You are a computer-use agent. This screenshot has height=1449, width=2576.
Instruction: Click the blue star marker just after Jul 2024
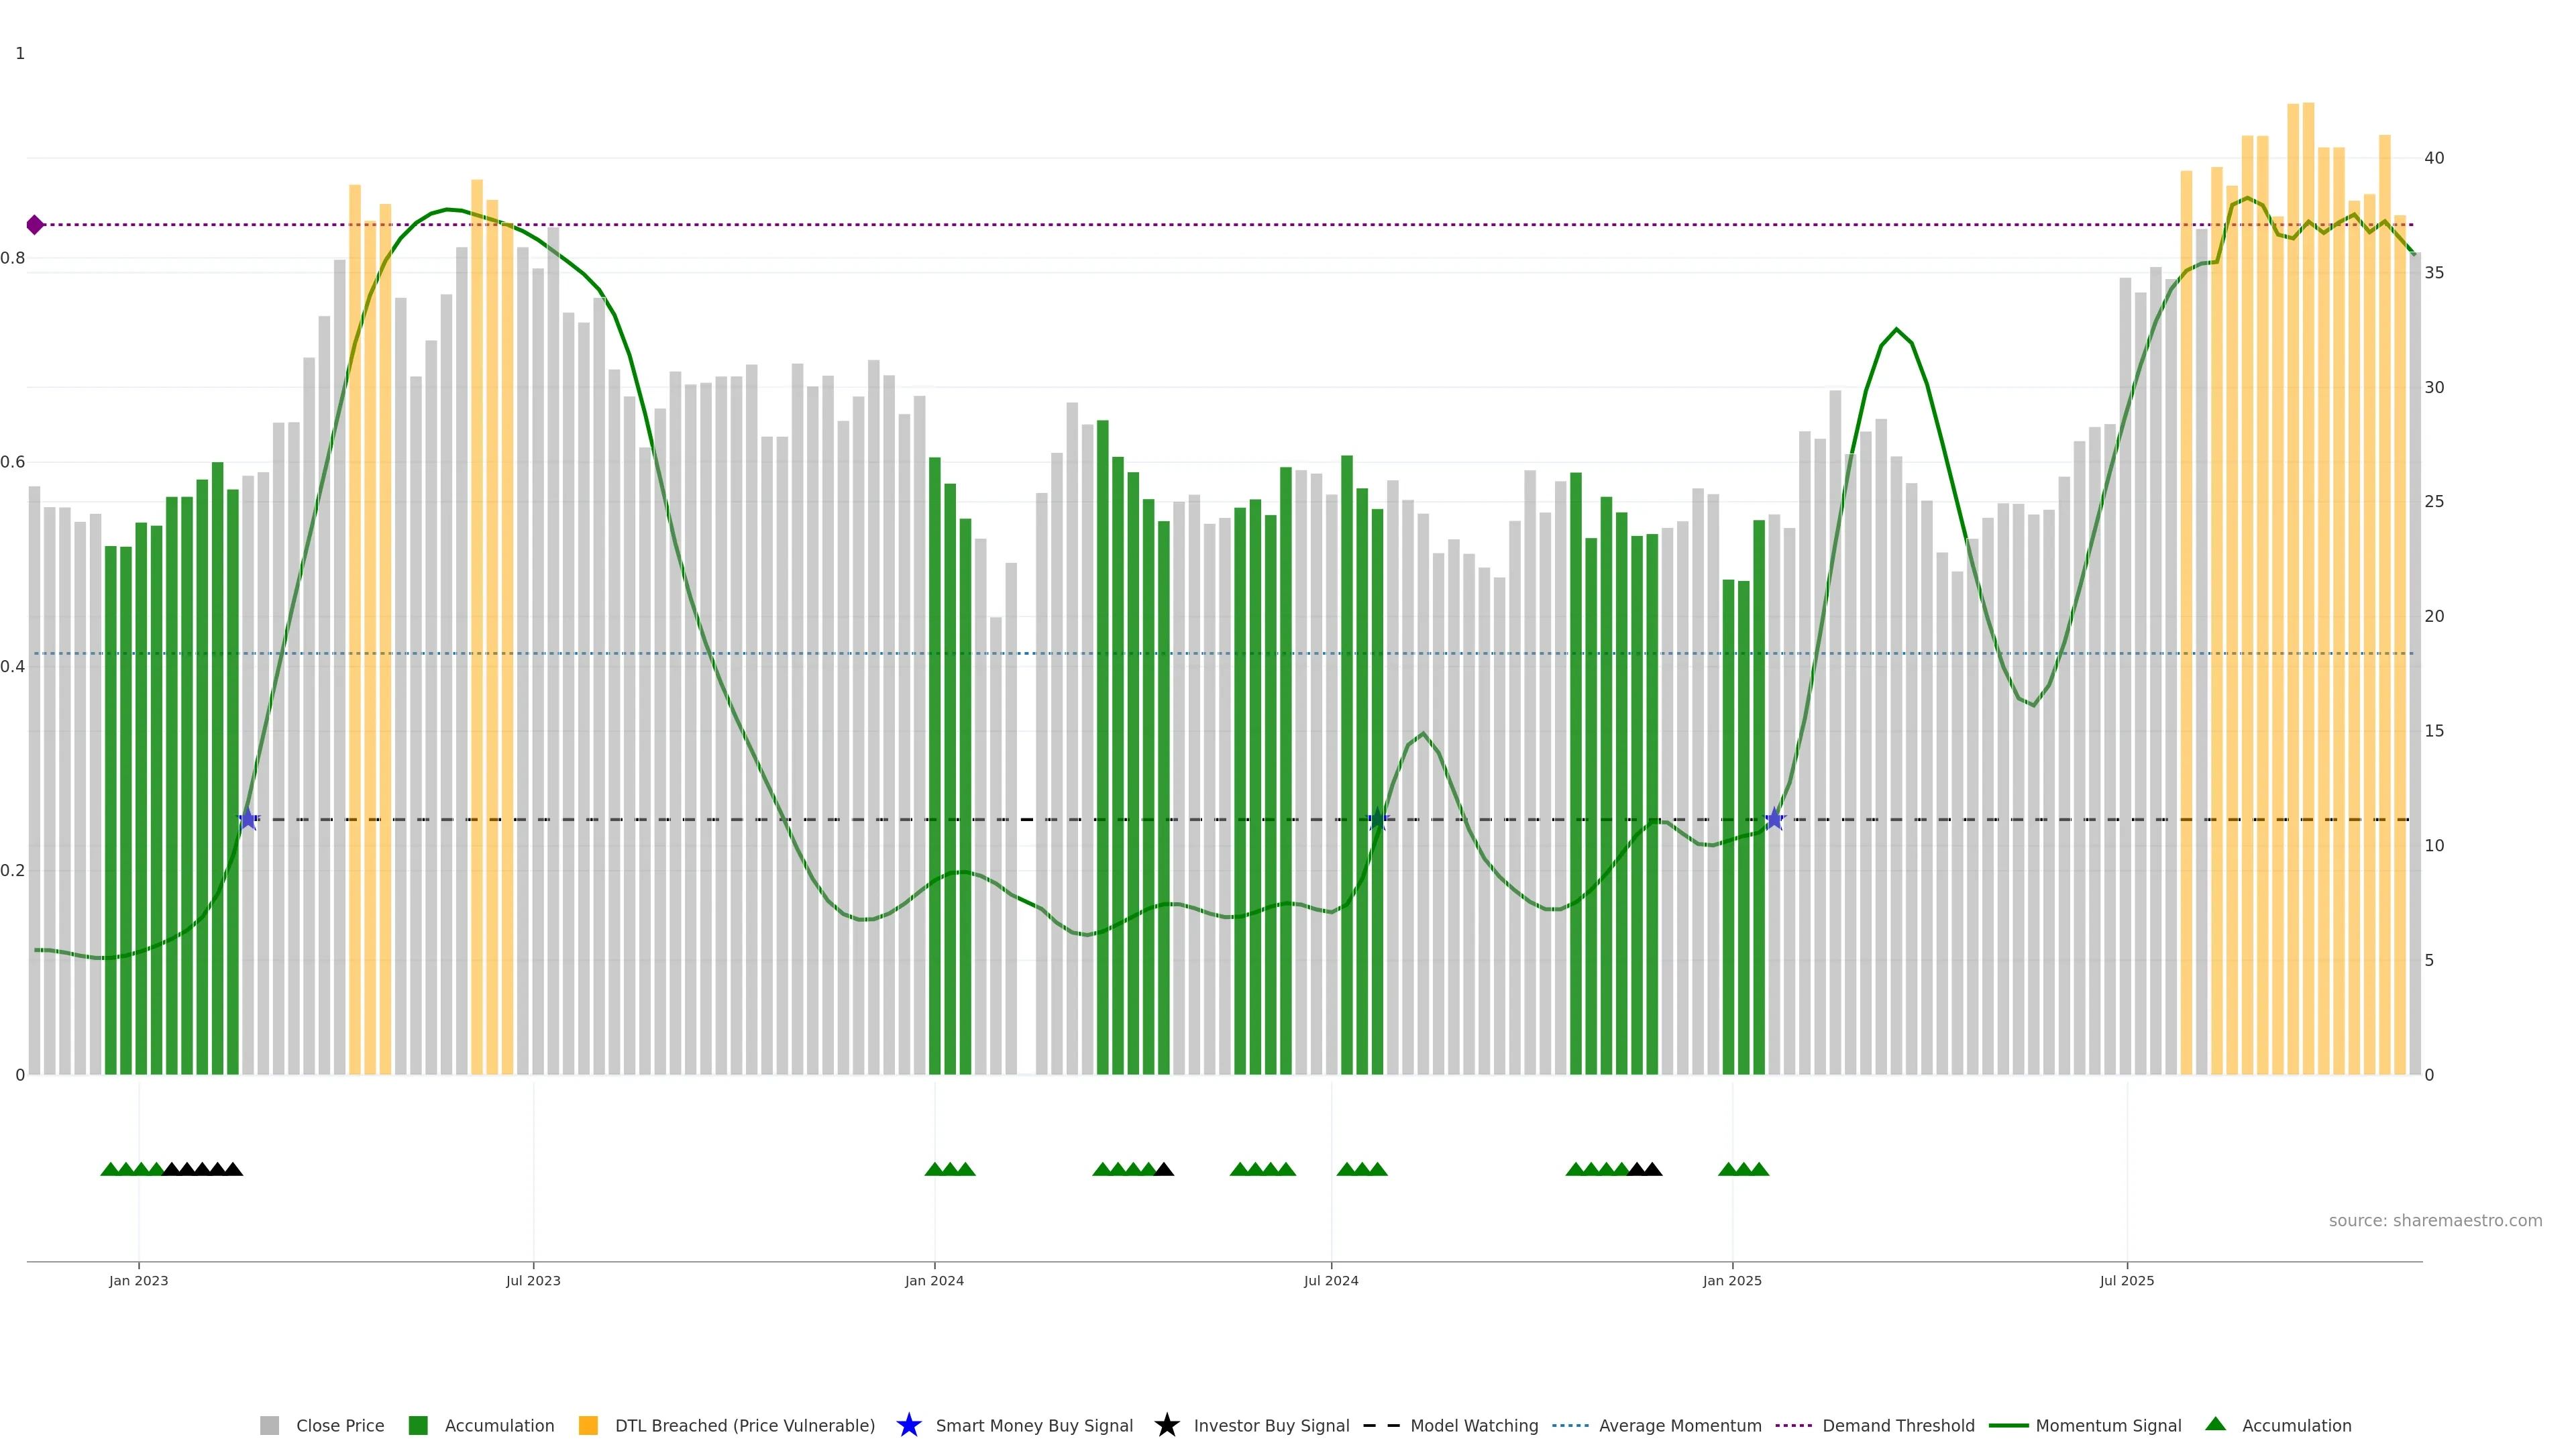[x=1377, y=820]
